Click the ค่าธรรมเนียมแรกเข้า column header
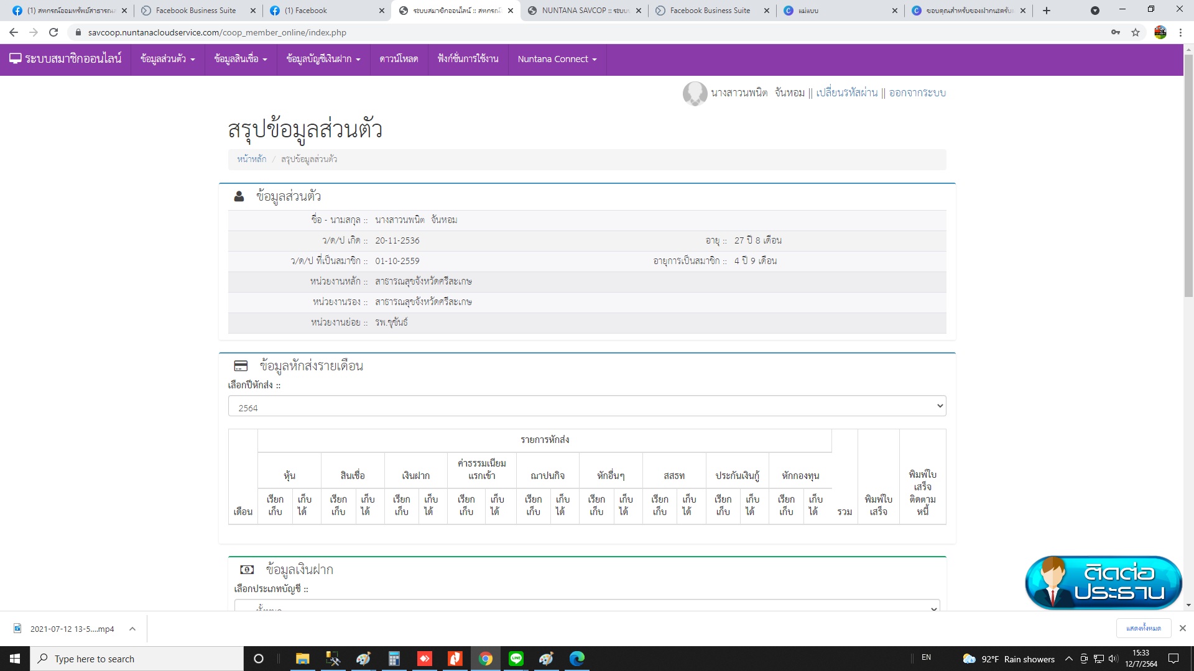 click(x=482, y=469)
